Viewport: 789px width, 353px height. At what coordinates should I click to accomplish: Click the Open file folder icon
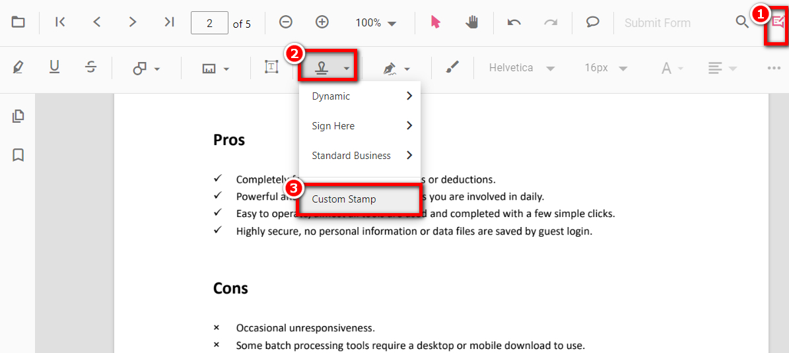pos(18,22)
